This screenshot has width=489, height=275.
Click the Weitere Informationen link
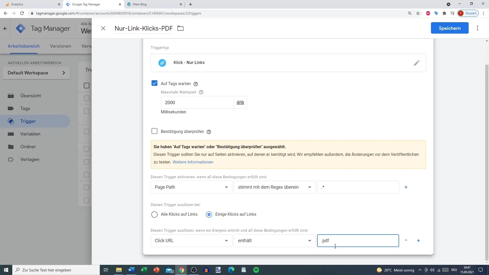[193, 162]
